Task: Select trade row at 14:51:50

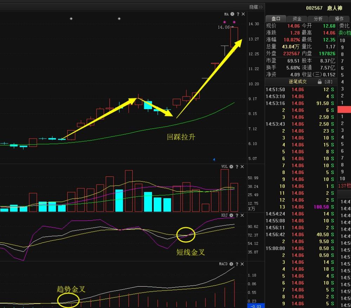Action: [x=300, y=90]
